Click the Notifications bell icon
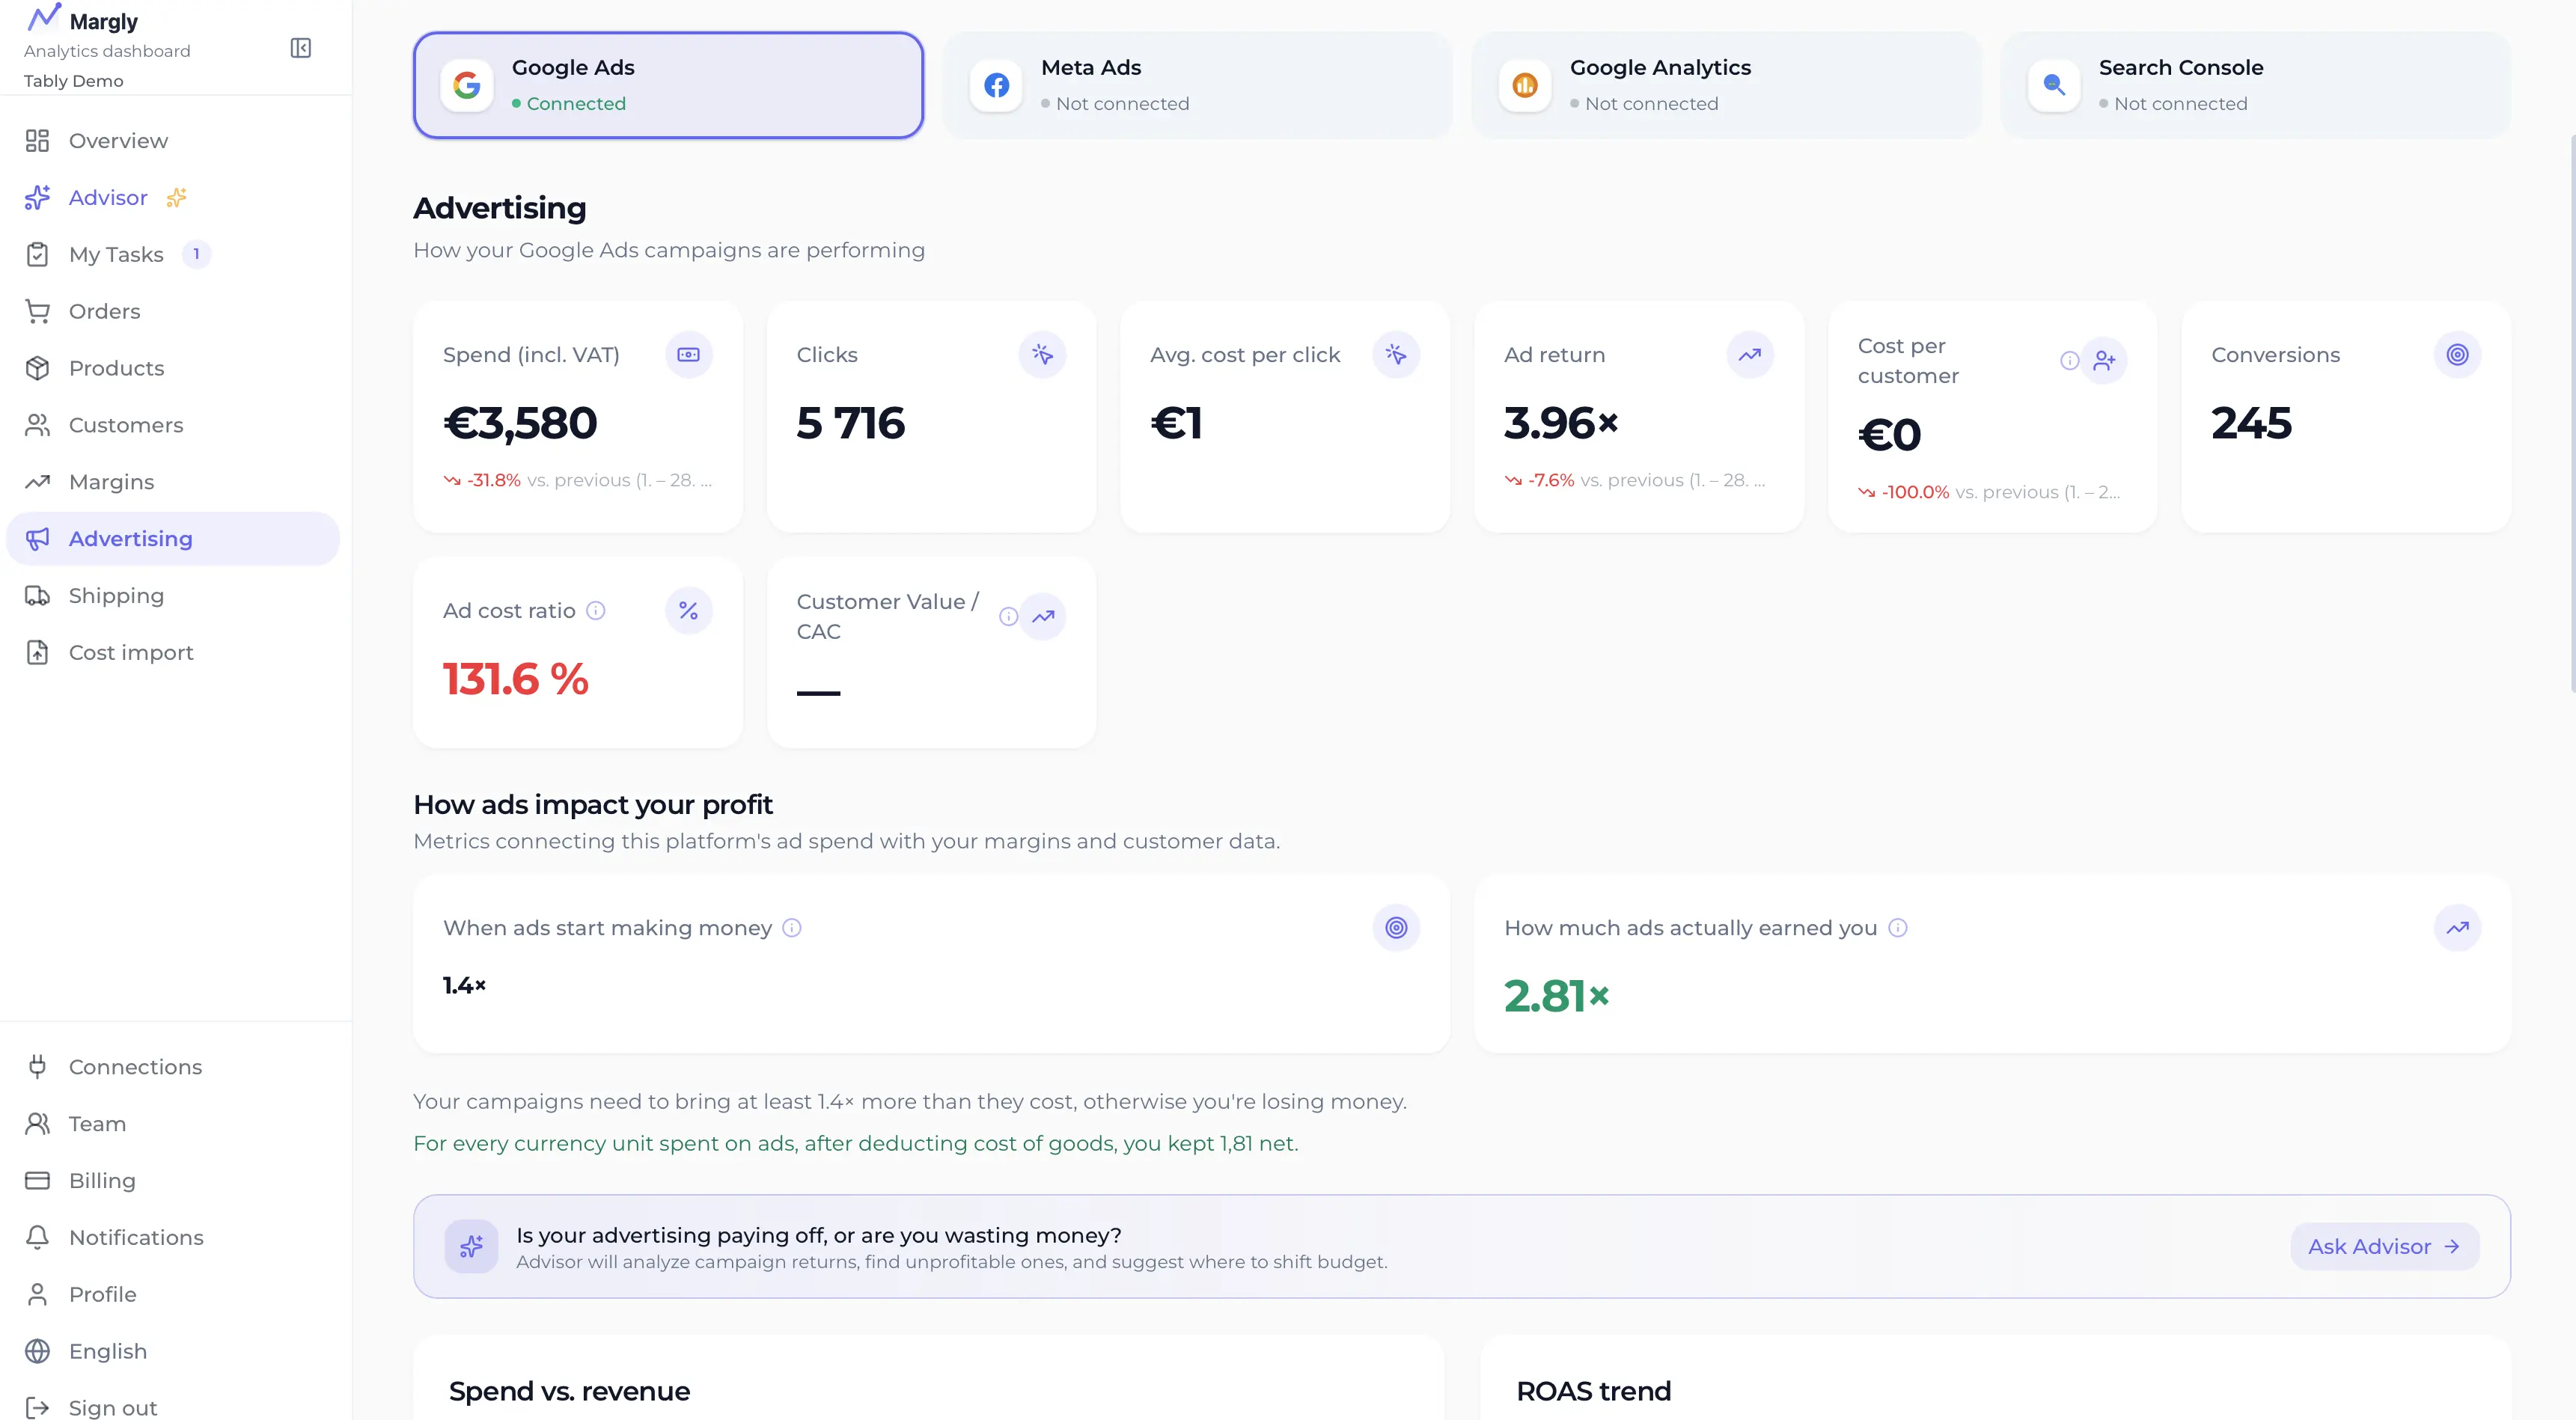The image size is (2576, 1420). pos(37,1238)
